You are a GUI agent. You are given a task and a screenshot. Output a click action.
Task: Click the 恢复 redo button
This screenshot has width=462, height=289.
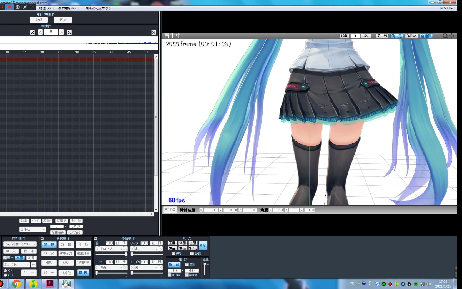pos(63,20)
